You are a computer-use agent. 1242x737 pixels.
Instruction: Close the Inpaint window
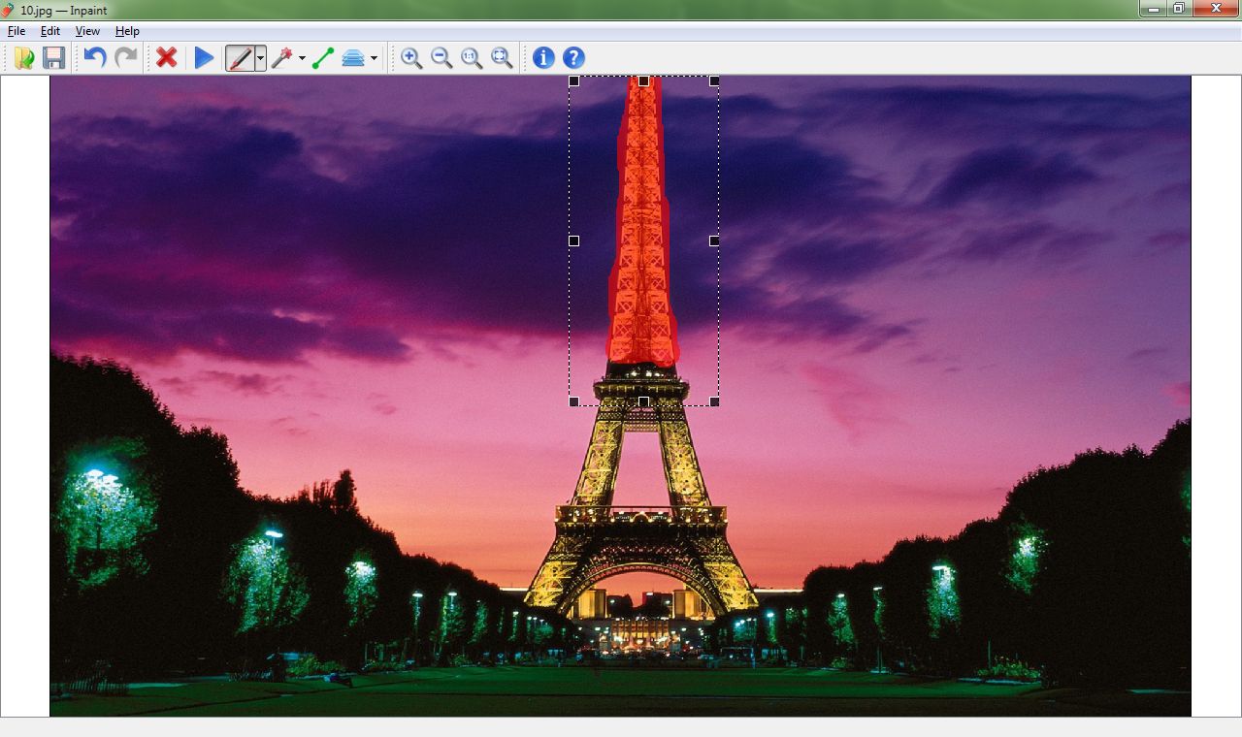pyautogui.click(x=1216, y=9)
